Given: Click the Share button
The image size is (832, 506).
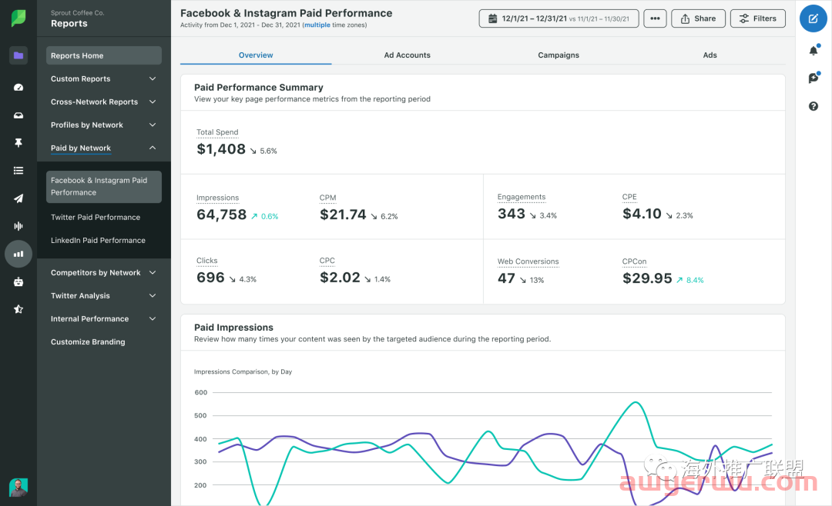Looking at the screenshot, I should pos(698,18).
